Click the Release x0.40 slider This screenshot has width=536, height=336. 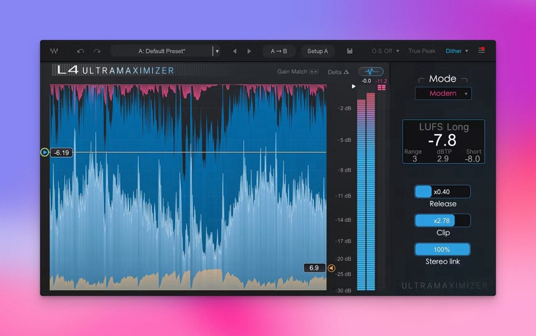(442, 192)
